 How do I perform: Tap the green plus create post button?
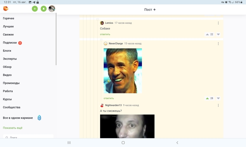(x=35, y=9)
